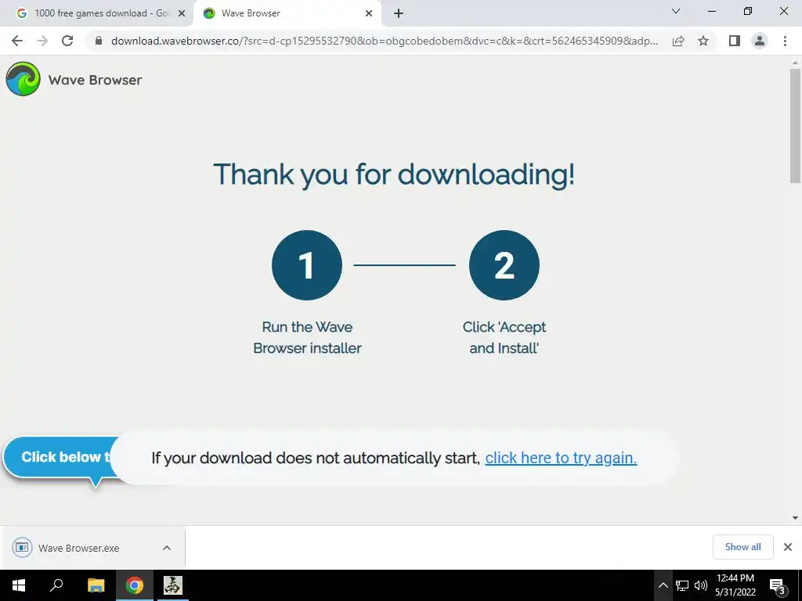Image resolution: width=802 pixels, height=601 pixels.
Task: Open a new tab with plus button
Action: point(399,13)
